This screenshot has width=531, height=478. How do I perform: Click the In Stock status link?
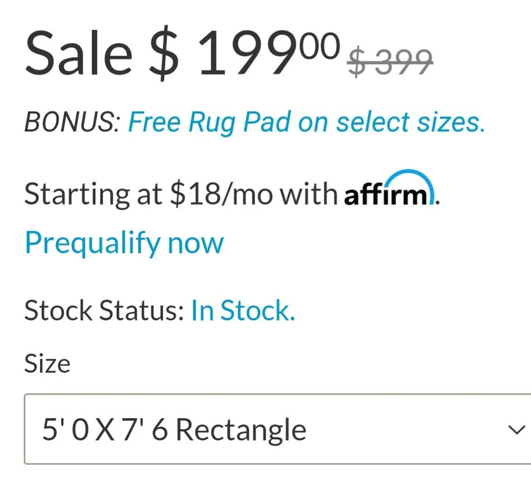pos(243,311)
